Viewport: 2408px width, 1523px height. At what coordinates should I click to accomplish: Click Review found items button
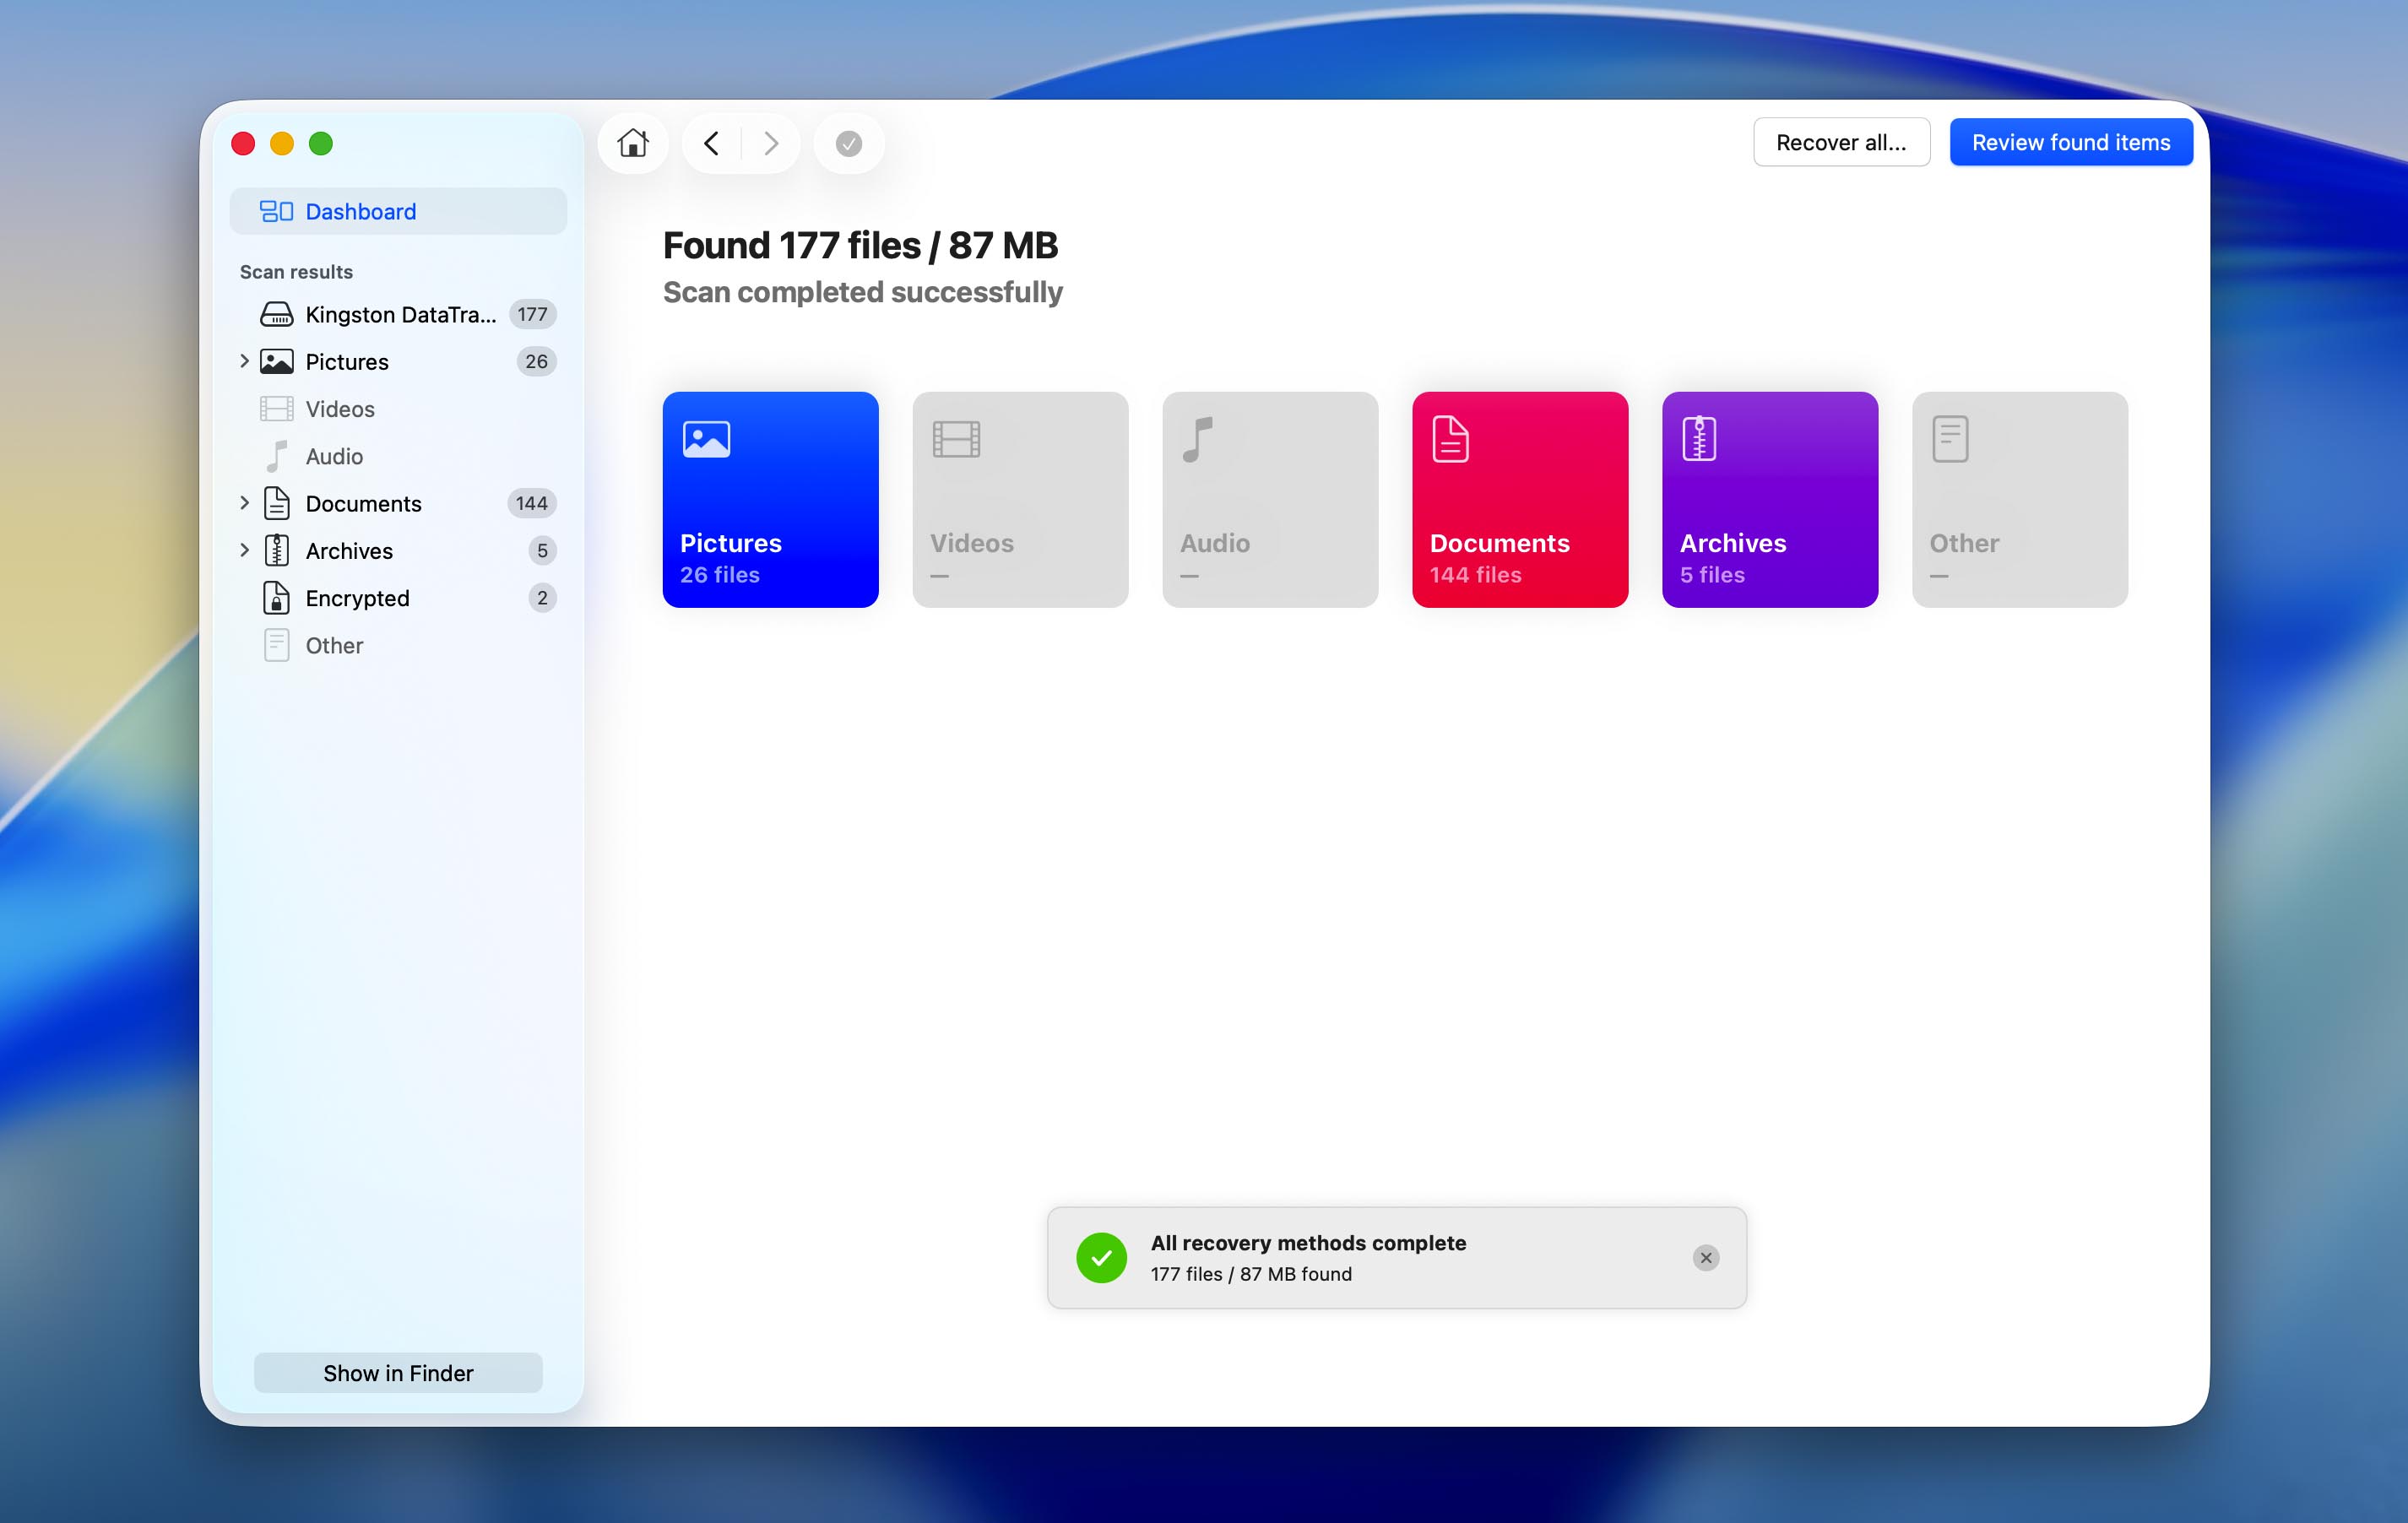coord(2071,142)
